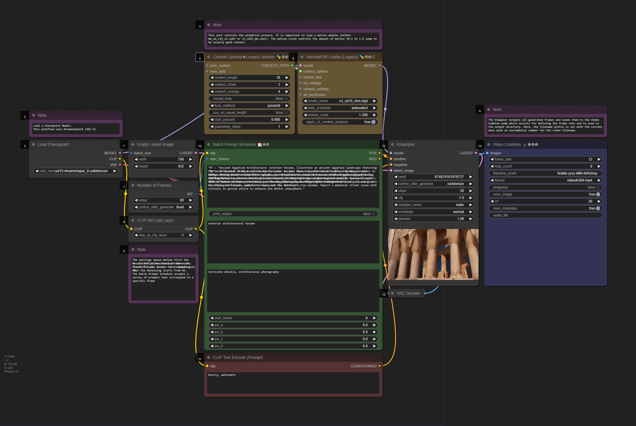Open sampler_name euler dropdown
The height and width of the screenshot is (426, 636).
coord(433,205)
